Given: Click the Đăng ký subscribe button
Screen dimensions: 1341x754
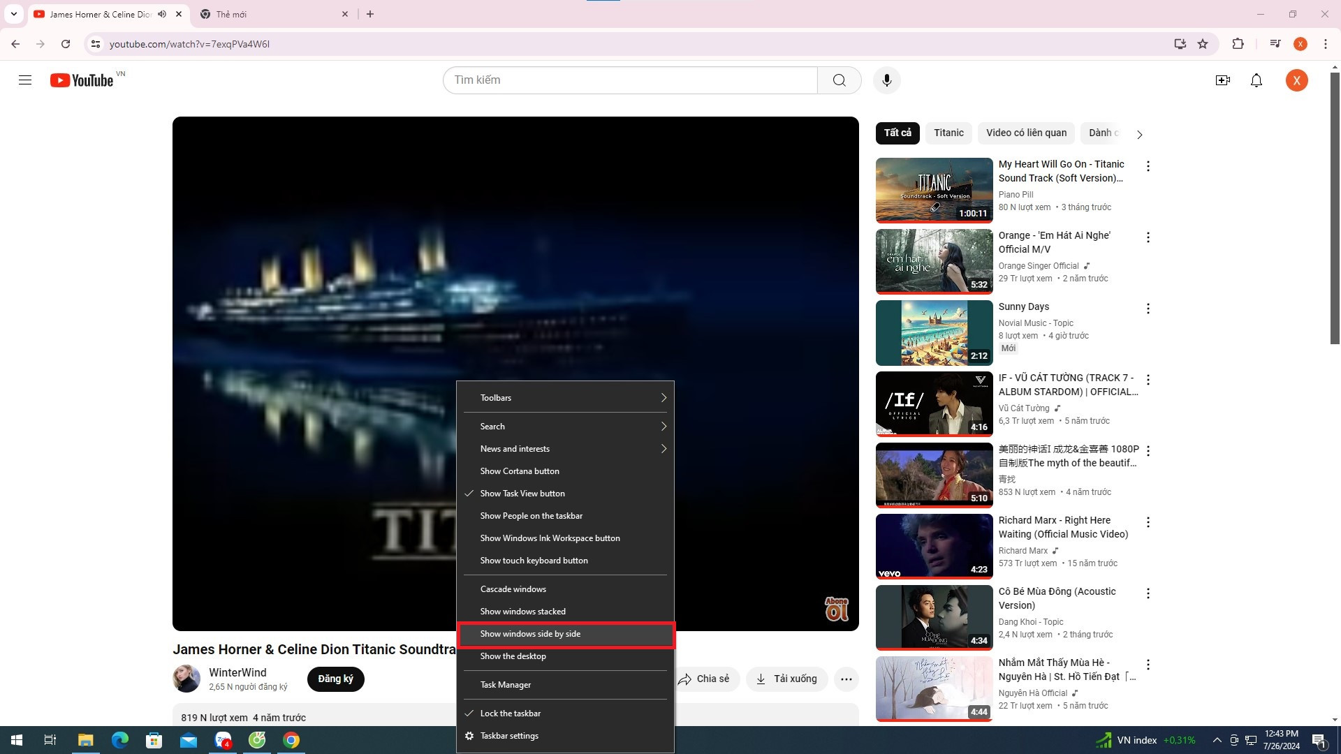Looking at the screenshot, I should coord(335,679).
